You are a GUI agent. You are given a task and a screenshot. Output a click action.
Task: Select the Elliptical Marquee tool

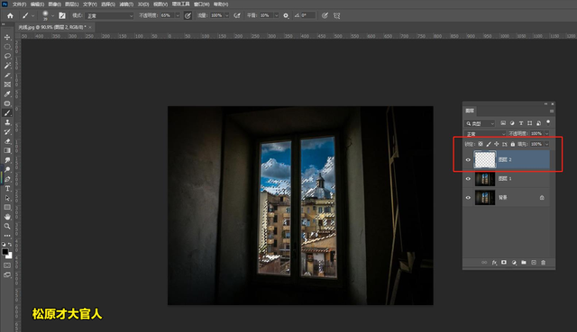click(x=7, y=47)
